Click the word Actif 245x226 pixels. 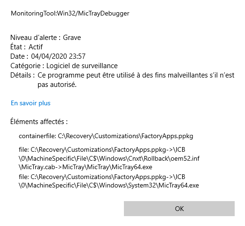coord(36,47)
